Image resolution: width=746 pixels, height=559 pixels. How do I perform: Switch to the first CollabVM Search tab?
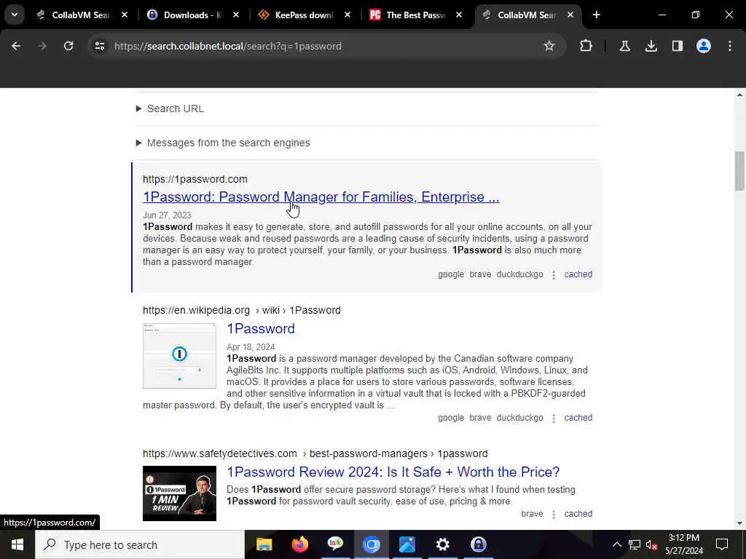(x=81, y=15)
